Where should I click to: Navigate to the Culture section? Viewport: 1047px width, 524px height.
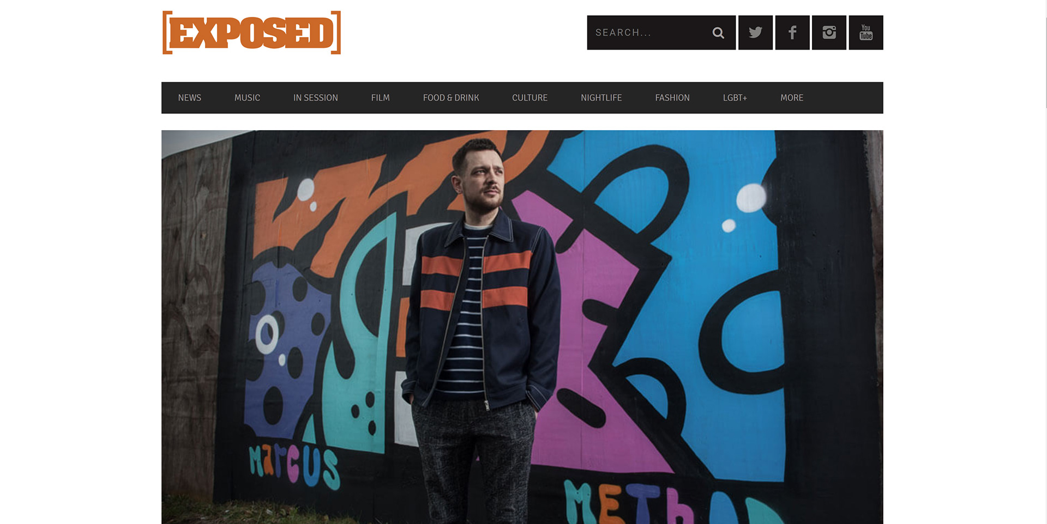529,98
